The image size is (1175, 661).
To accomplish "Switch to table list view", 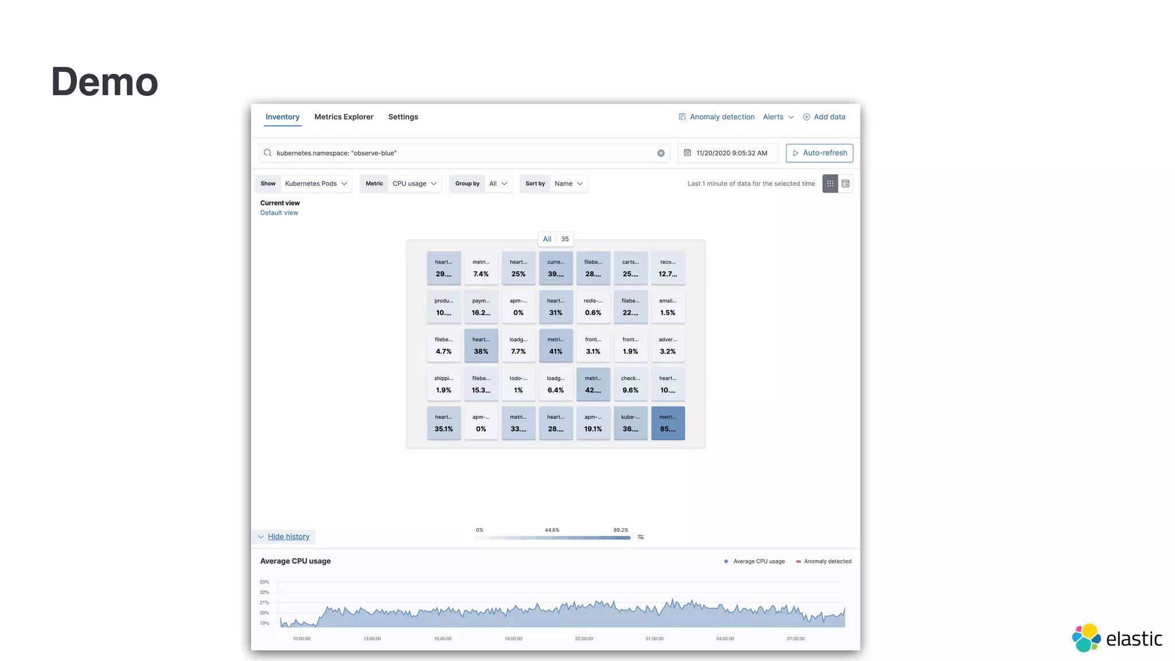I will click(x=846, y=184).
